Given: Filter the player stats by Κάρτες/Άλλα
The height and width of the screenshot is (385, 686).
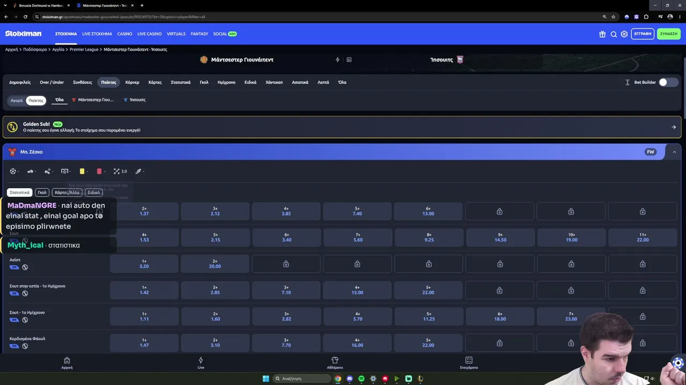Looking at the screenshot, I should point(67,192).
